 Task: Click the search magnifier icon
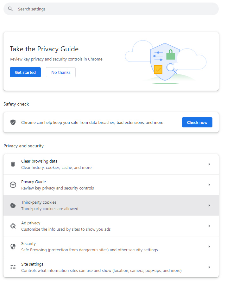coord(10,9)
